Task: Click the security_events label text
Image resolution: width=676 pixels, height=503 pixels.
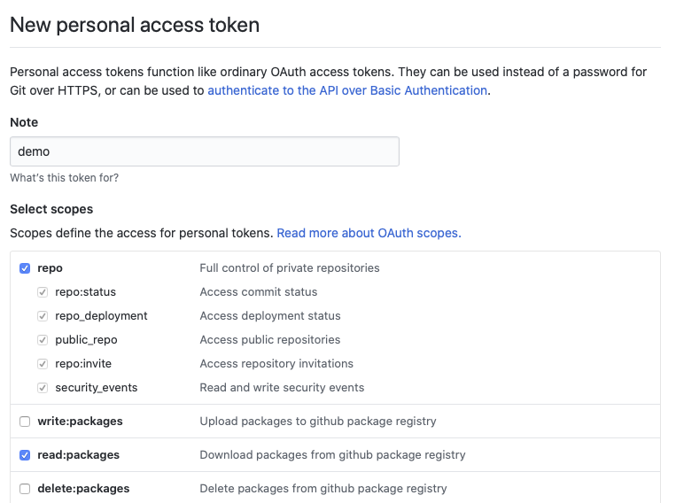Action: [x=96, y=388]
